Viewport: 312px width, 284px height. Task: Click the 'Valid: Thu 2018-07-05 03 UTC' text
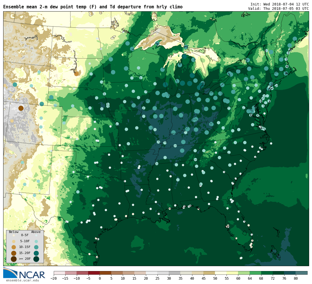[278, 9]
